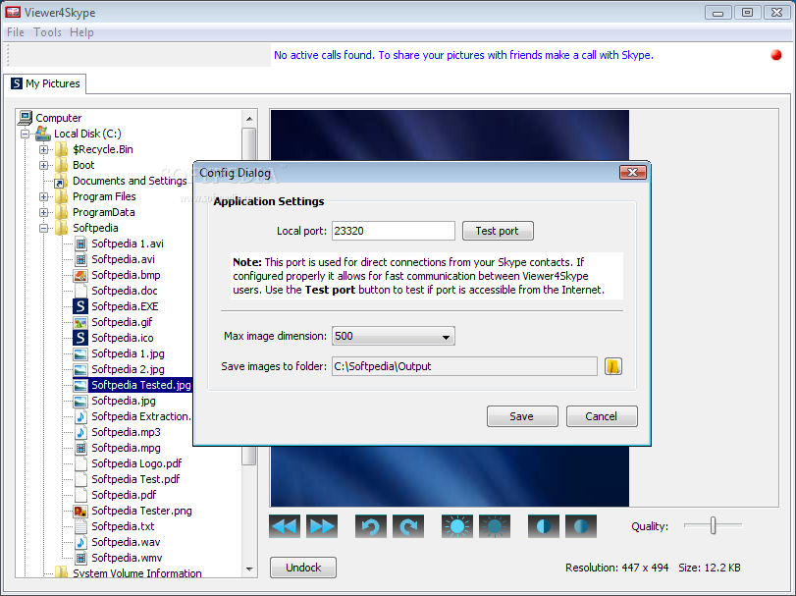The image size is (796, 596).
Task: Open the Tools menu
Action: pyautogui.click(x=47, y=32)
